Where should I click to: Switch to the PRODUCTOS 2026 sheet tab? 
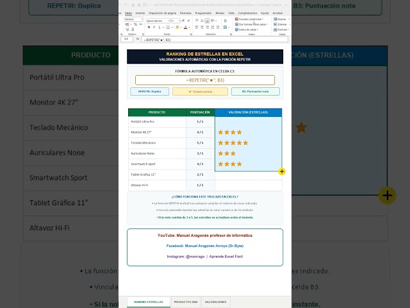[x=186, y=302]
